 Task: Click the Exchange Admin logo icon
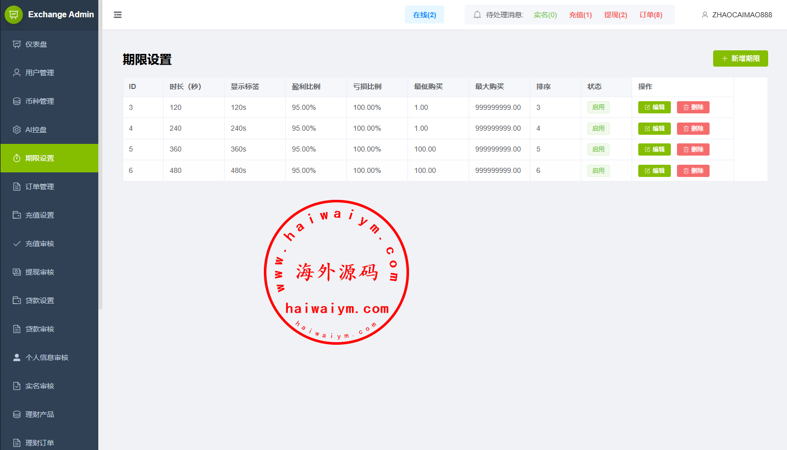pyautogui.click(x=14, y=15)
